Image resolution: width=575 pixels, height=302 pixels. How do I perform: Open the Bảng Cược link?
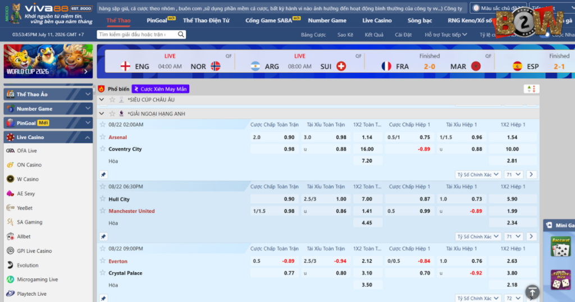[x=313, y=35]
